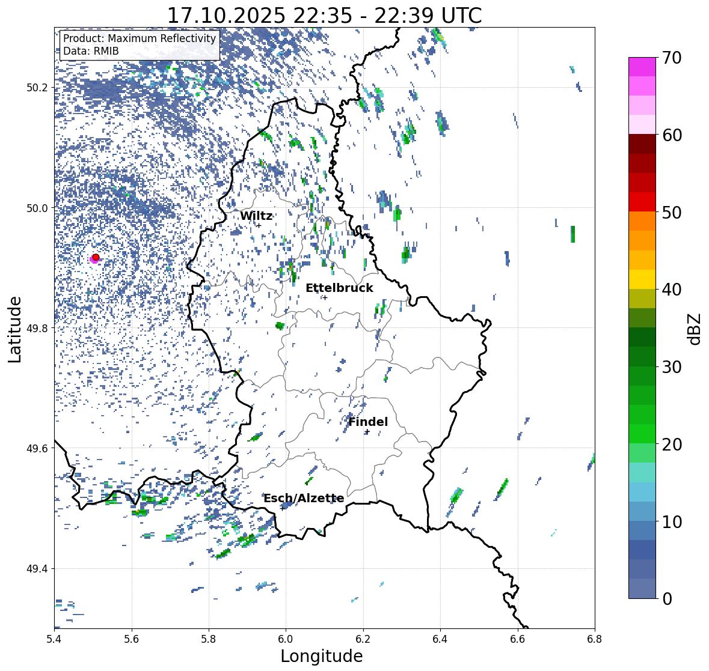Click the longitude tick label 5.4
This screenshot has width=709, height=671.
pyautogui.click(x=54, y=639)
